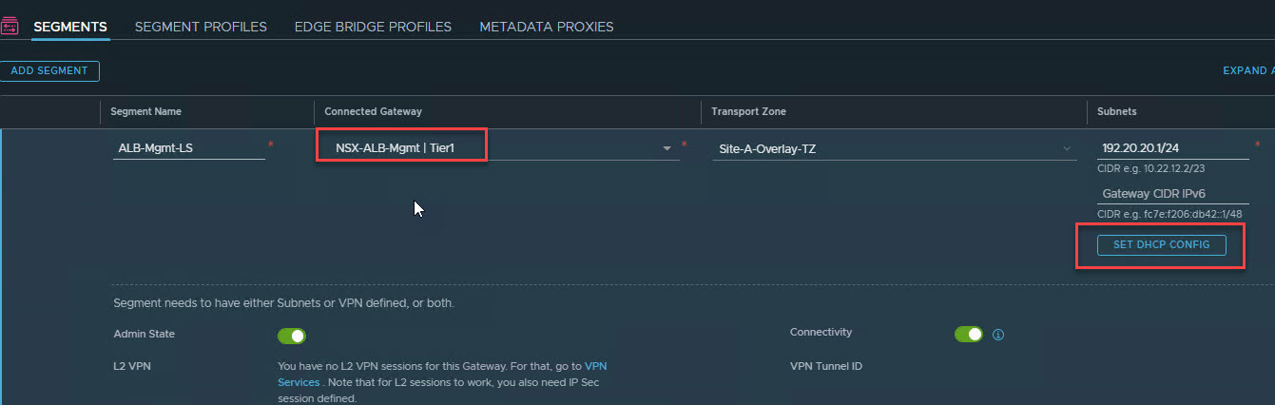Click the Connectivity info icon

click(998, 335)
